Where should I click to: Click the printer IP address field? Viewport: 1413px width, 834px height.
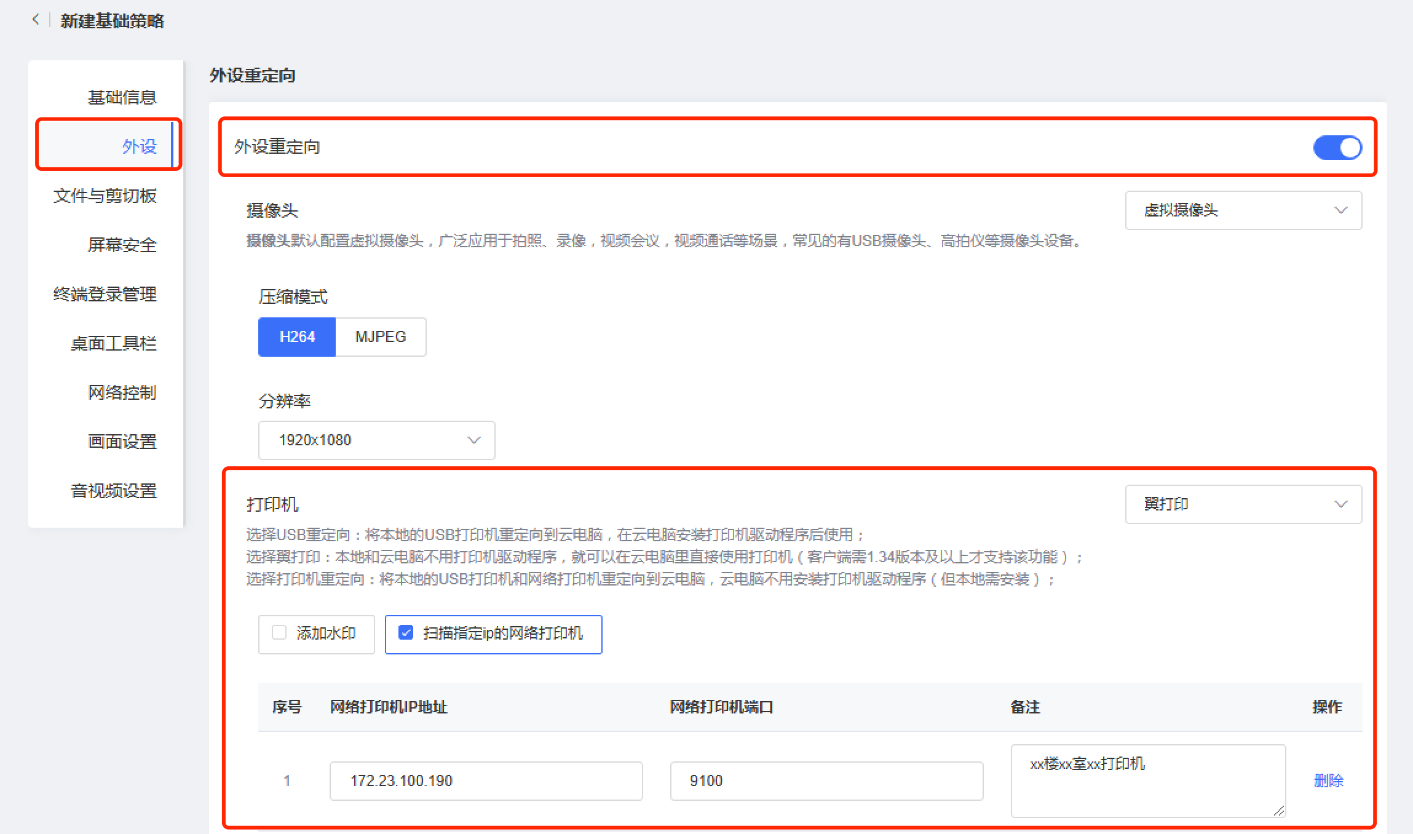tap(486, 781)
